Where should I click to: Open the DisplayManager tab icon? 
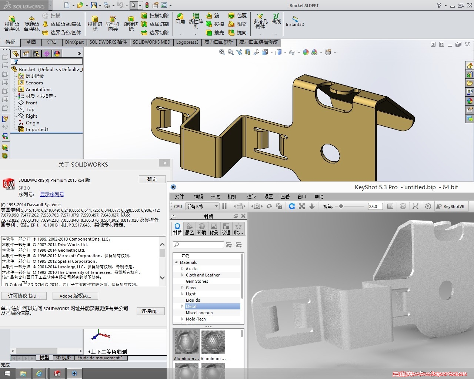click(57, 54)
